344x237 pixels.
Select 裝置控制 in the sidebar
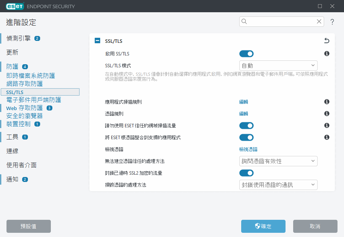(18, 124)
